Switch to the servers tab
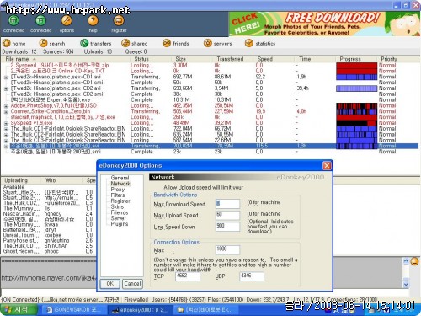 tap(218, 43)
